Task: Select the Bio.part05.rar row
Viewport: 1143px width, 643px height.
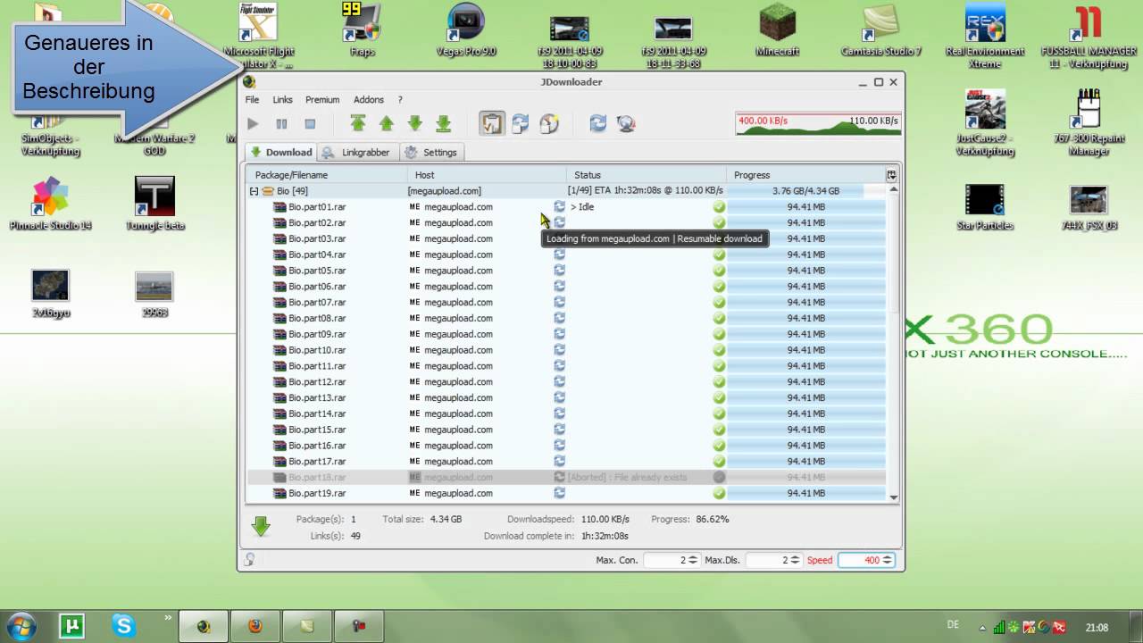Action: click(566, 271)
